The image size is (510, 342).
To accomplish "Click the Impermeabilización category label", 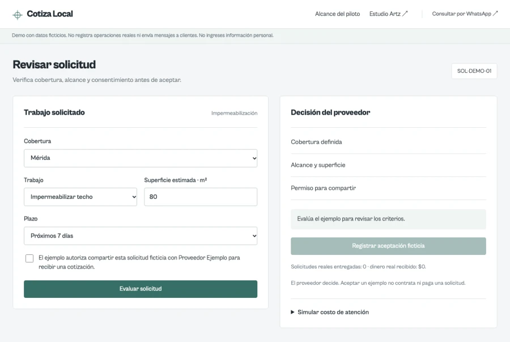I will (x=234, y=113).
